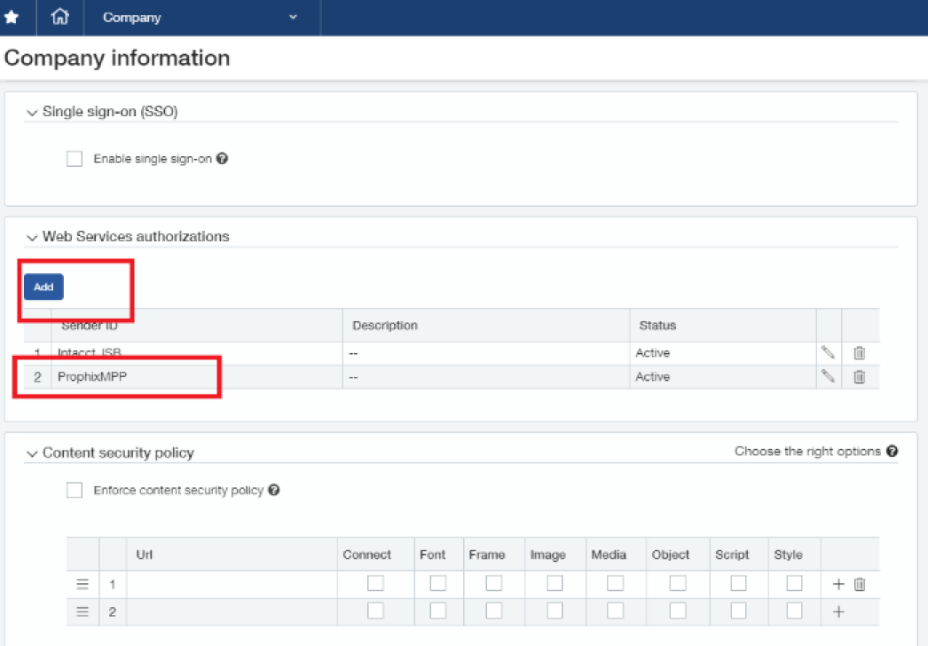The image size is (928, 646).
Task: Check Image for policy row 2
Action: [x=554, y=611]
